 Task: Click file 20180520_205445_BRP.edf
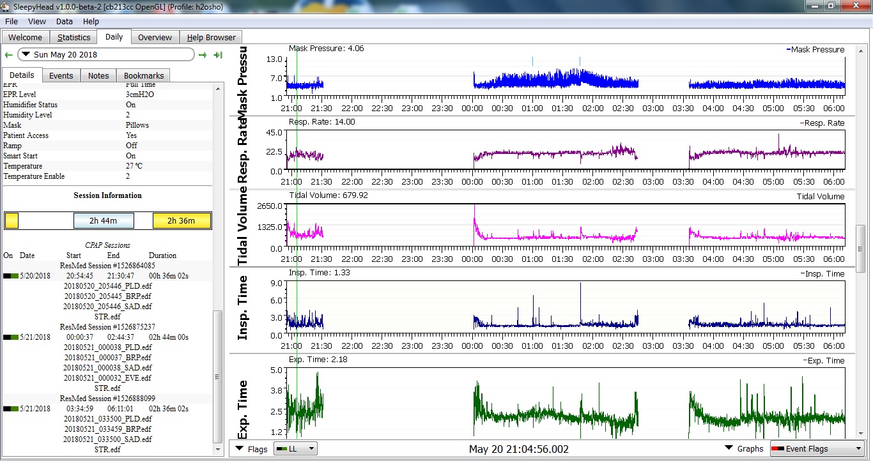pyautogui.click(x=107, y=296)
